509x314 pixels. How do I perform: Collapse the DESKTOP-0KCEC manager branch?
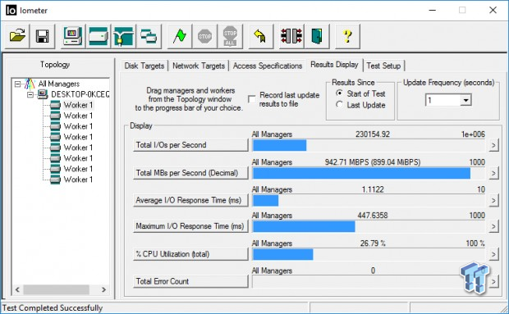pyautogui.click(x=30, y=94)
